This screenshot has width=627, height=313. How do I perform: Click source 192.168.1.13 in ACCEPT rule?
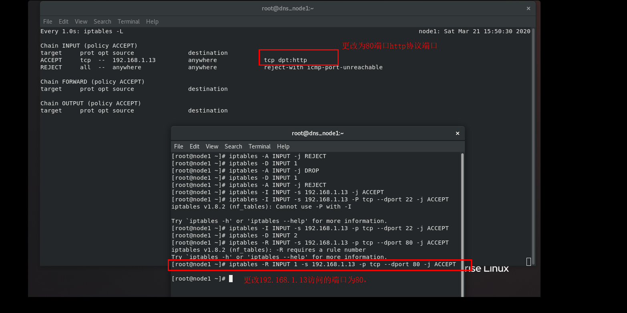[x=134, y=60]
